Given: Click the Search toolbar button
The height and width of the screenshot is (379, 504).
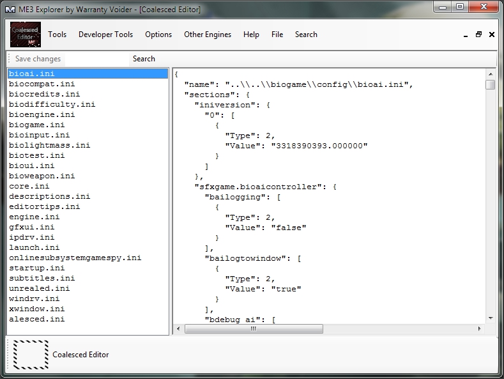Looking at the screenshot, I should (144, 59).
